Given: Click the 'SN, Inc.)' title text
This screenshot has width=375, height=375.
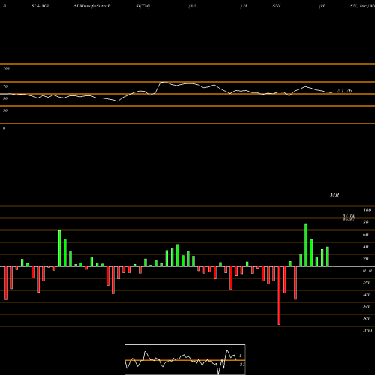Looking at the screenshot, I should click(x=359, y=6).
